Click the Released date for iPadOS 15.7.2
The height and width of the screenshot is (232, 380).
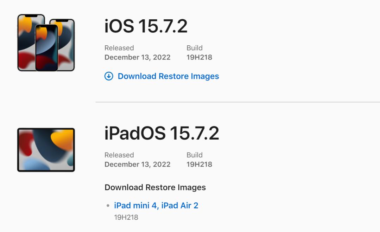137,164
